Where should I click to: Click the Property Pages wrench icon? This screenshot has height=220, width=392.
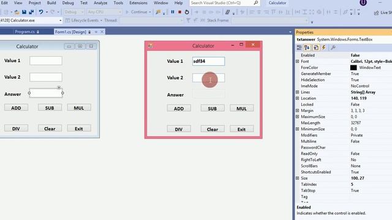333,48
